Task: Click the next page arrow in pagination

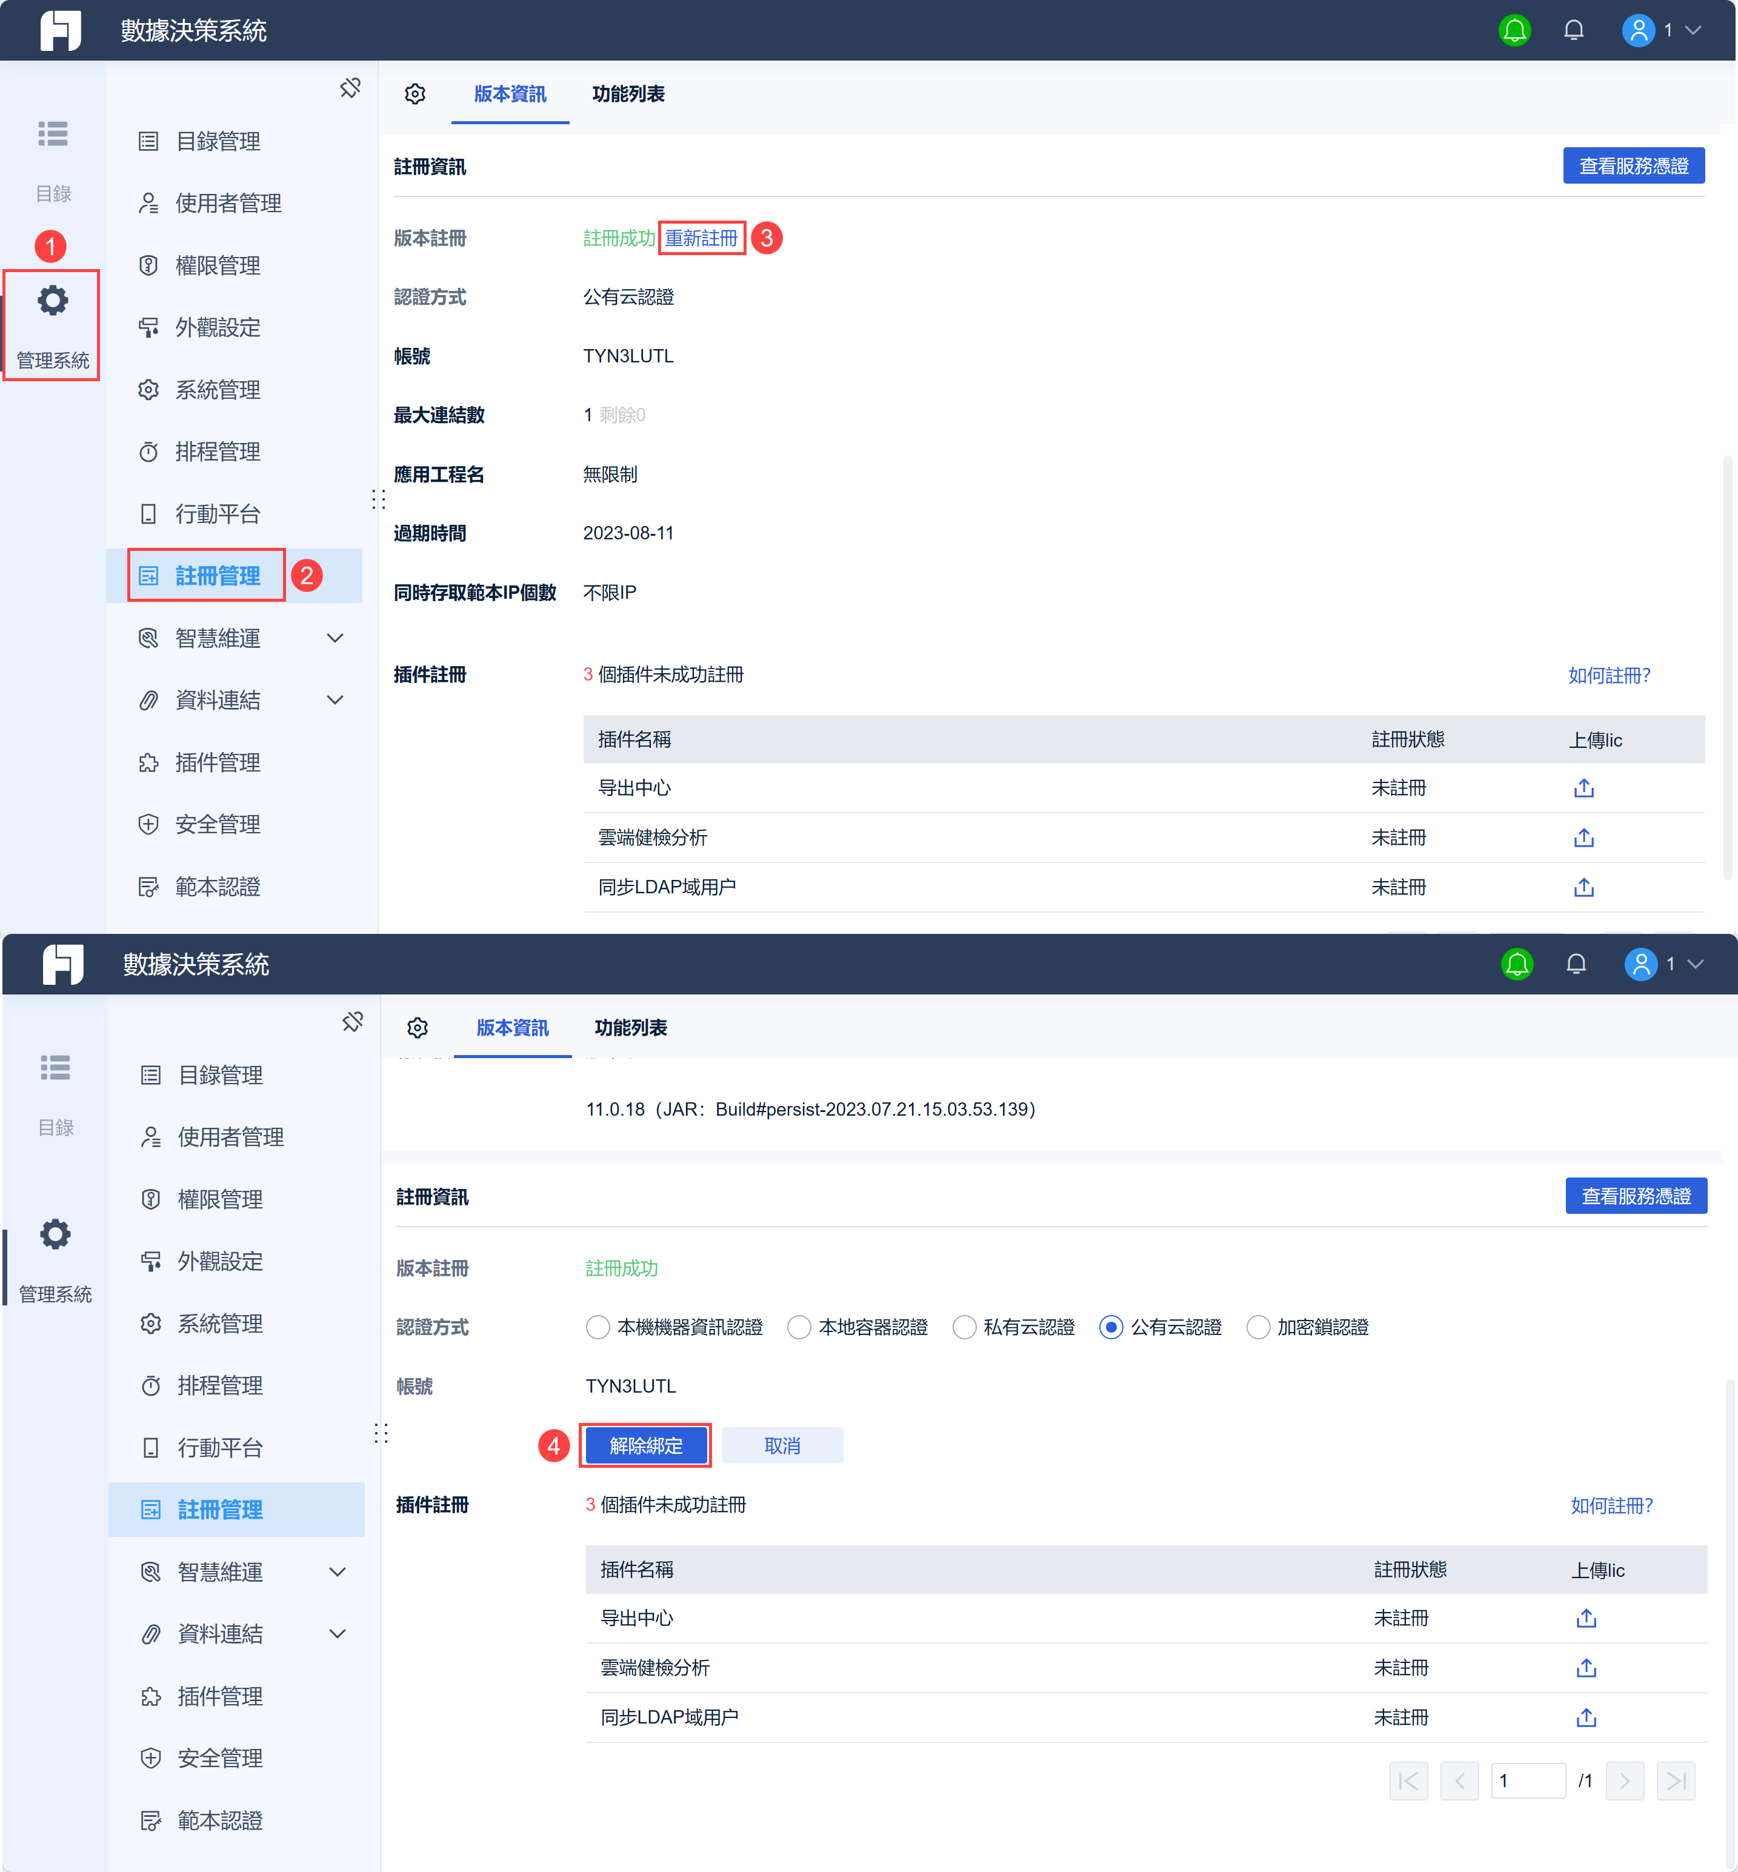Action: point(1624,1780)
